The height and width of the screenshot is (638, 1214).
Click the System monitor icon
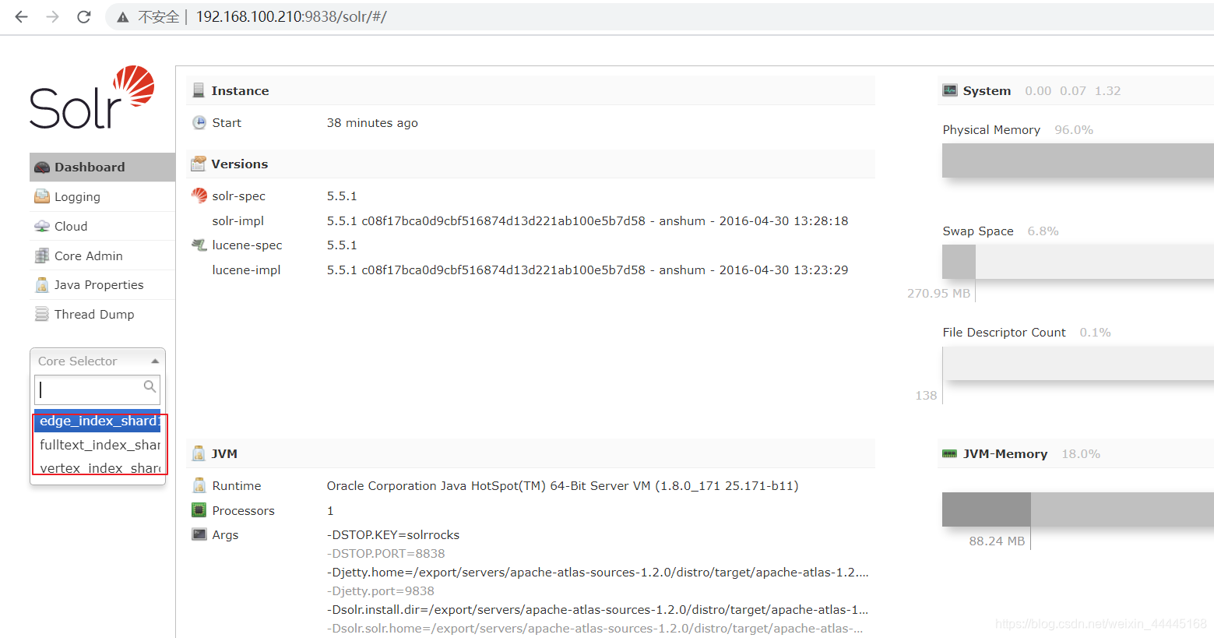(x=950, y=90)
